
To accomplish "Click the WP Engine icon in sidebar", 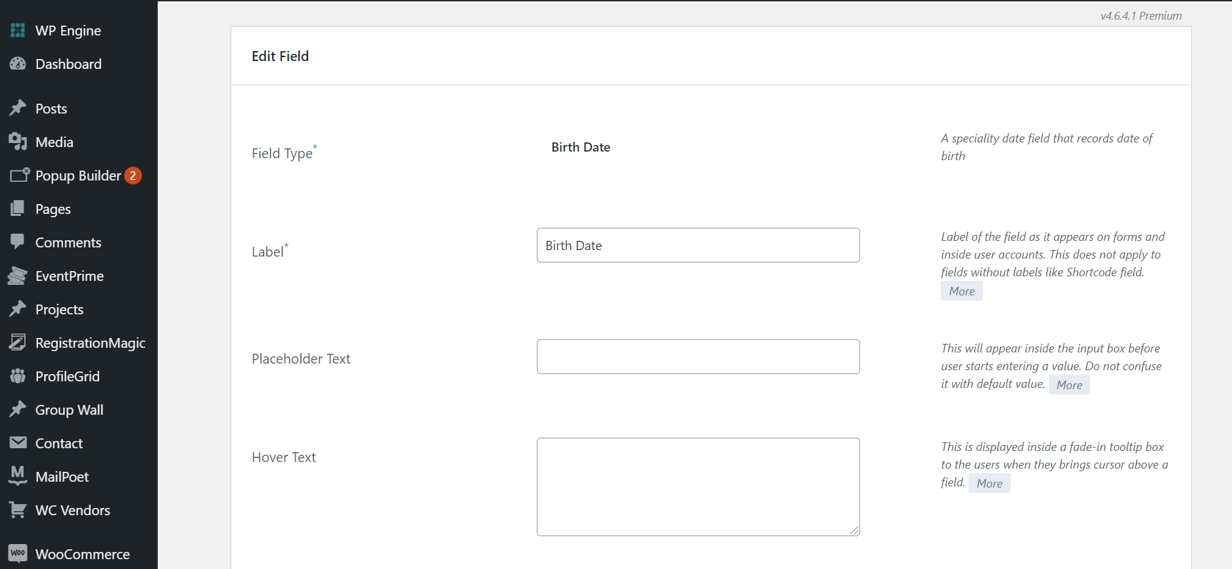I will [x=18, y=30].
